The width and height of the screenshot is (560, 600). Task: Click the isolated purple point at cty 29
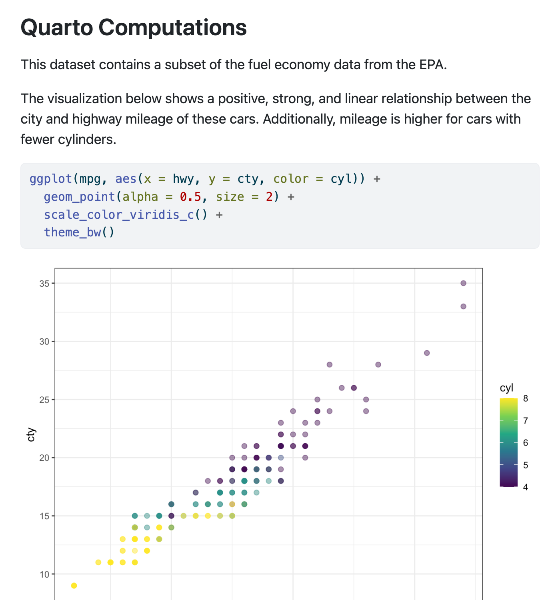[427, 353]
